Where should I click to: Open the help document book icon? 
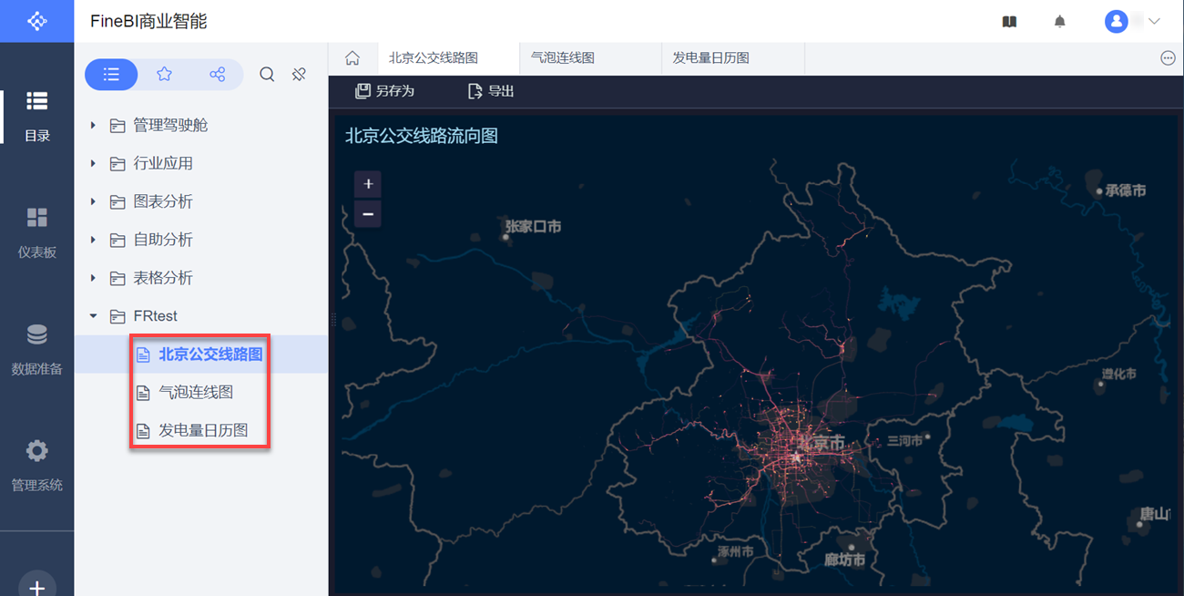tap(1009, 21)
